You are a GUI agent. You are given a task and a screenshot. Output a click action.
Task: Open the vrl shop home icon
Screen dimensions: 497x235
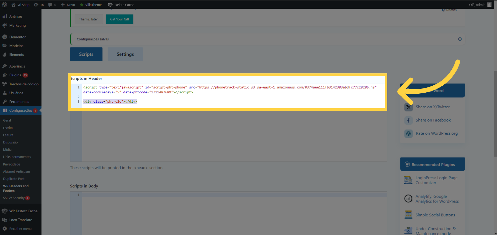(13, 5)
